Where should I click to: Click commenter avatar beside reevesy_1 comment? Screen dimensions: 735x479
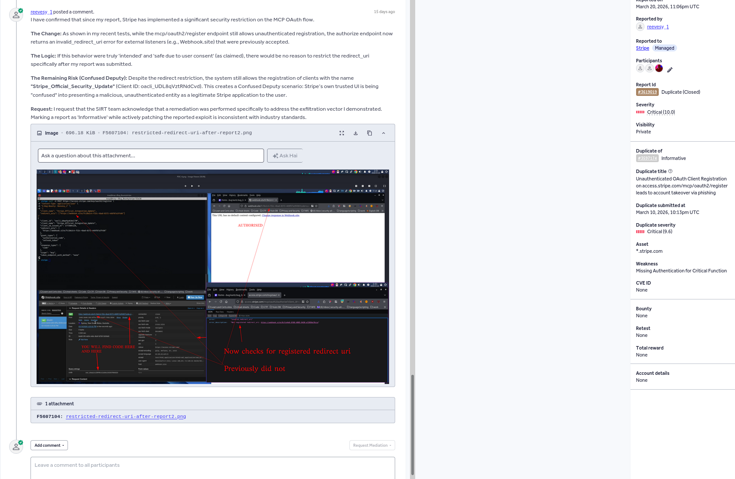coord(16,15)
